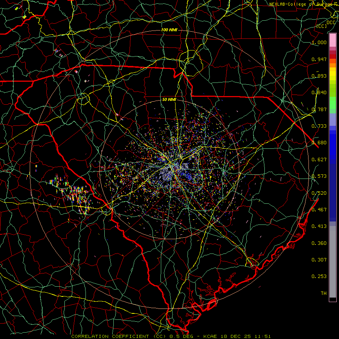
Task: Click the 1.000 scale value
Action: (x=319, y=42)
